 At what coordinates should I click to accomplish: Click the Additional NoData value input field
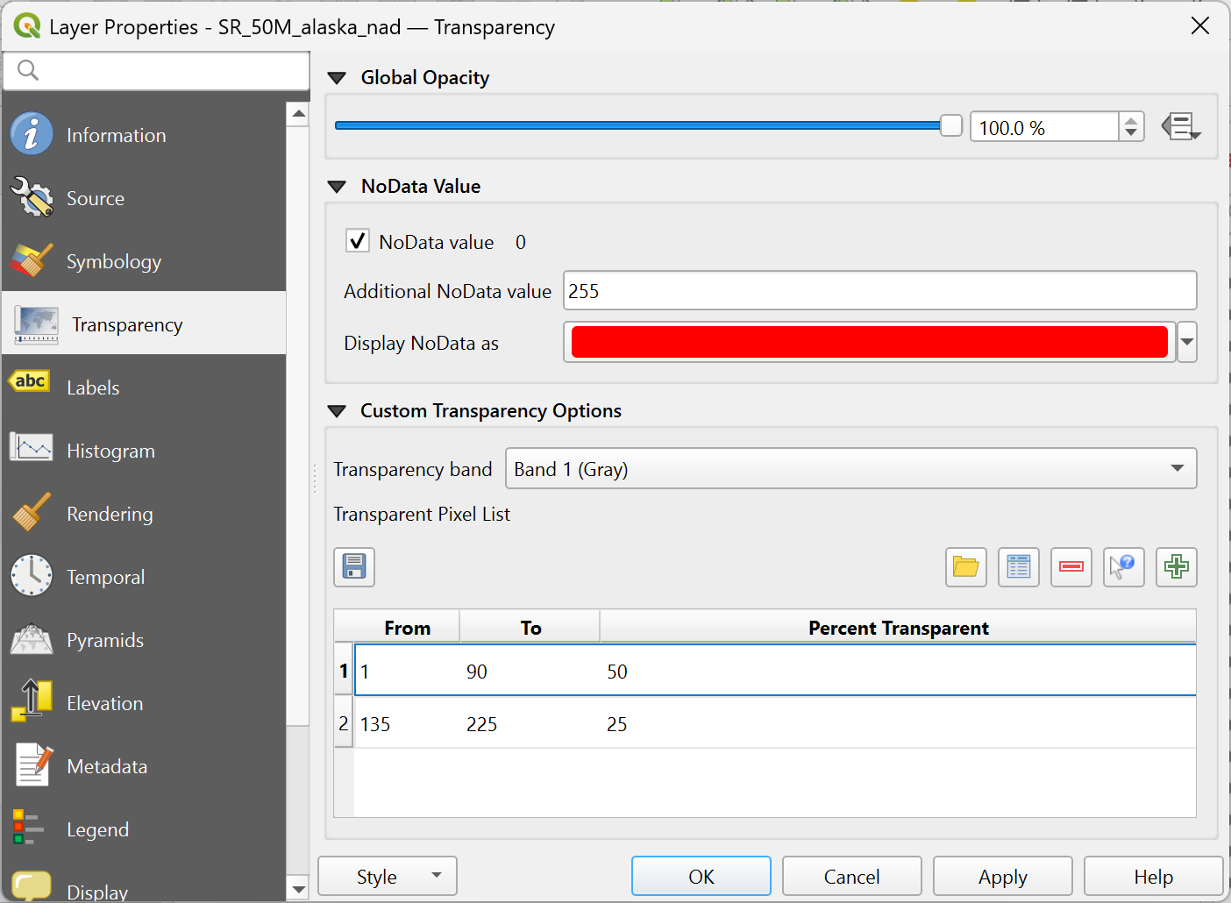(x=879, y=291)
